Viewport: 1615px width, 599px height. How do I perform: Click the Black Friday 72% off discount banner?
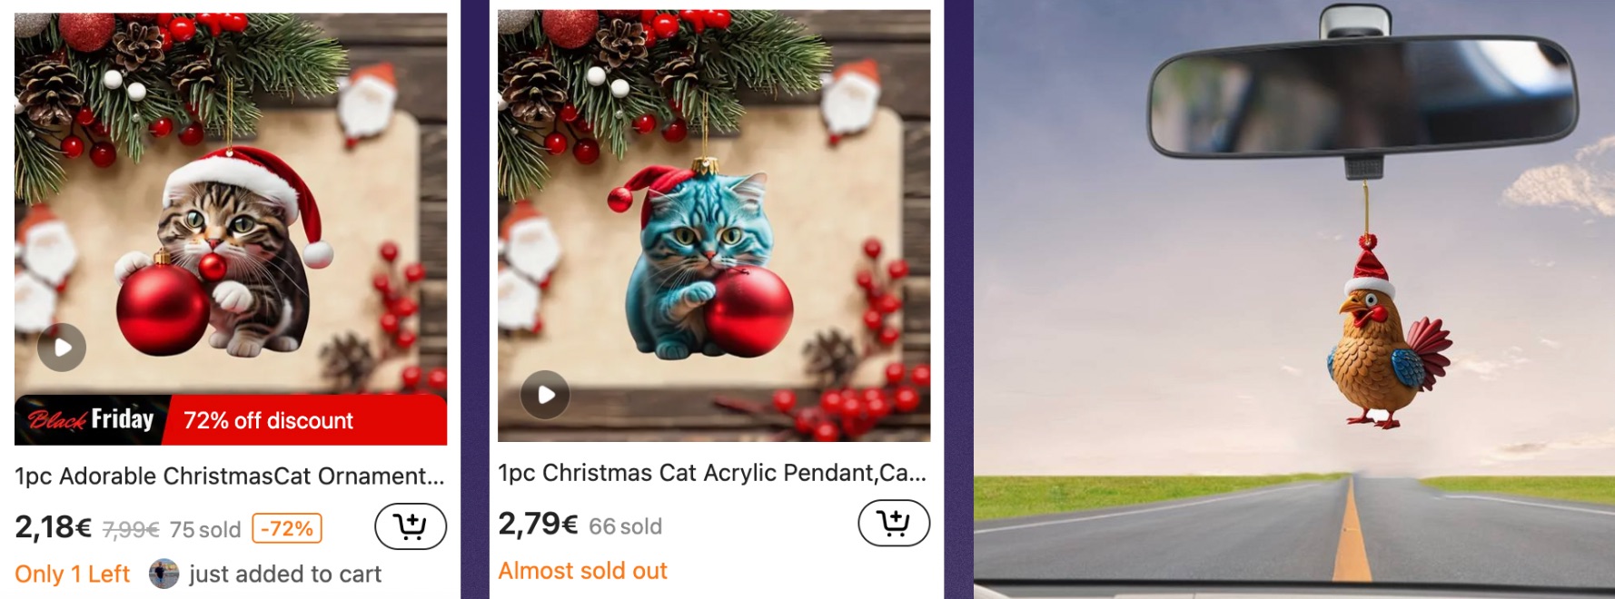pos(231,420)
